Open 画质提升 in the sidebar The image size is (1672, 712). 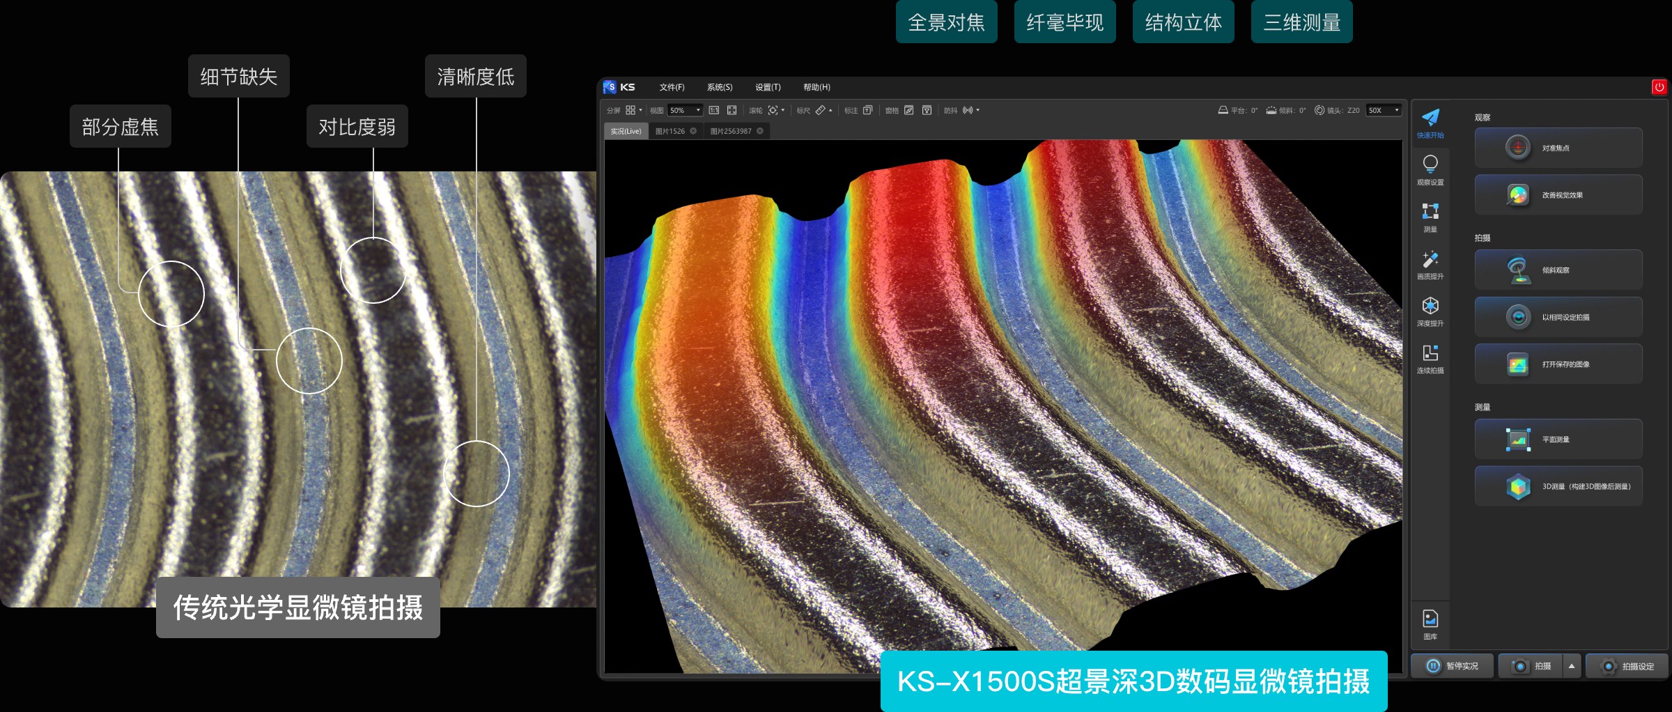1430,265
